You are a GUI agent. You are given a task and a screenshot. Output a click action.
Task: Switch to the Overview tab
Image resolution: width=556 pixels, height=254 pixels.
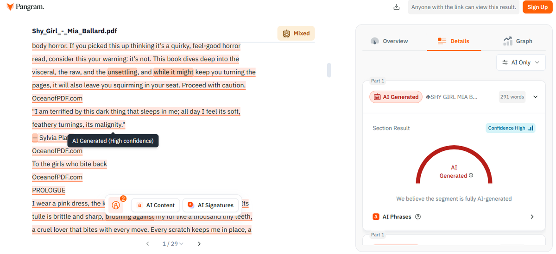390,41
